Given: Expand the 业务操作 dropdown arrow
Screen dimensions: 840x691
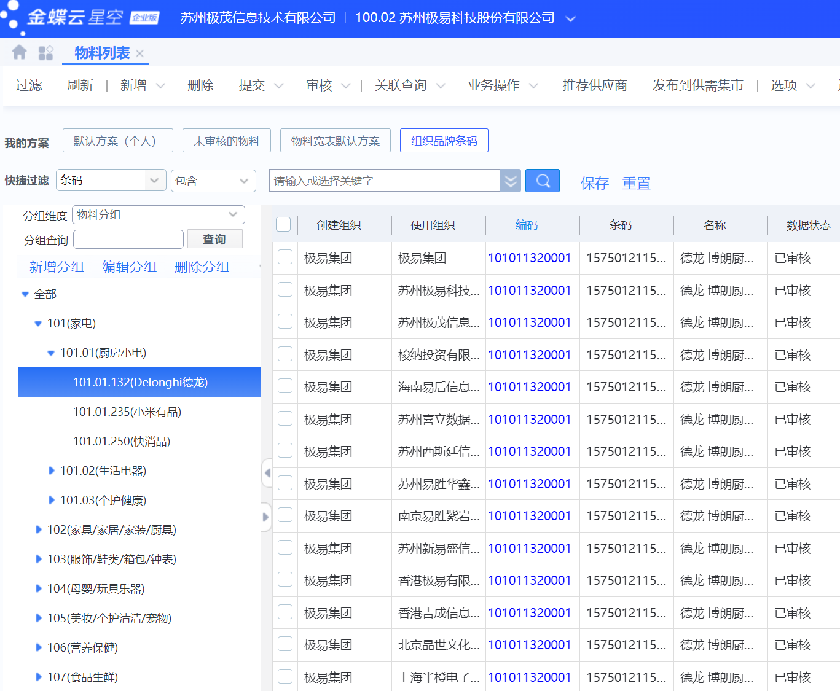Looking at the screenshot, I should point(533,86).
